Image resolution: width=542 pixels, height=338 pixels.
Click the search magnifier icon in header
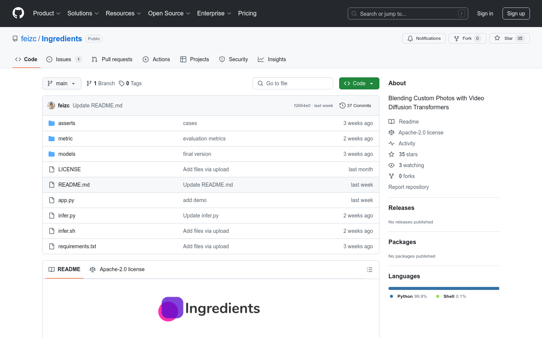354,14
